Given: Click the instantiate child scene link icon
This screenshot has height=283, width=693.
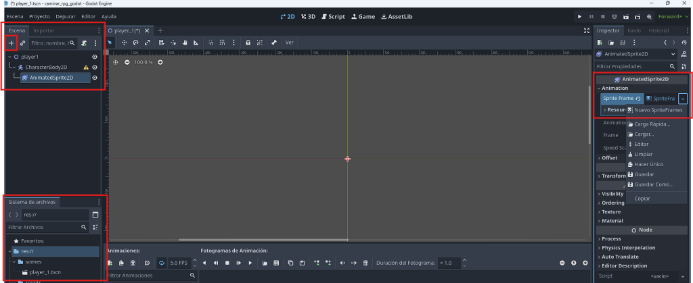Looking at the screenshot, I should click(22, 43).
